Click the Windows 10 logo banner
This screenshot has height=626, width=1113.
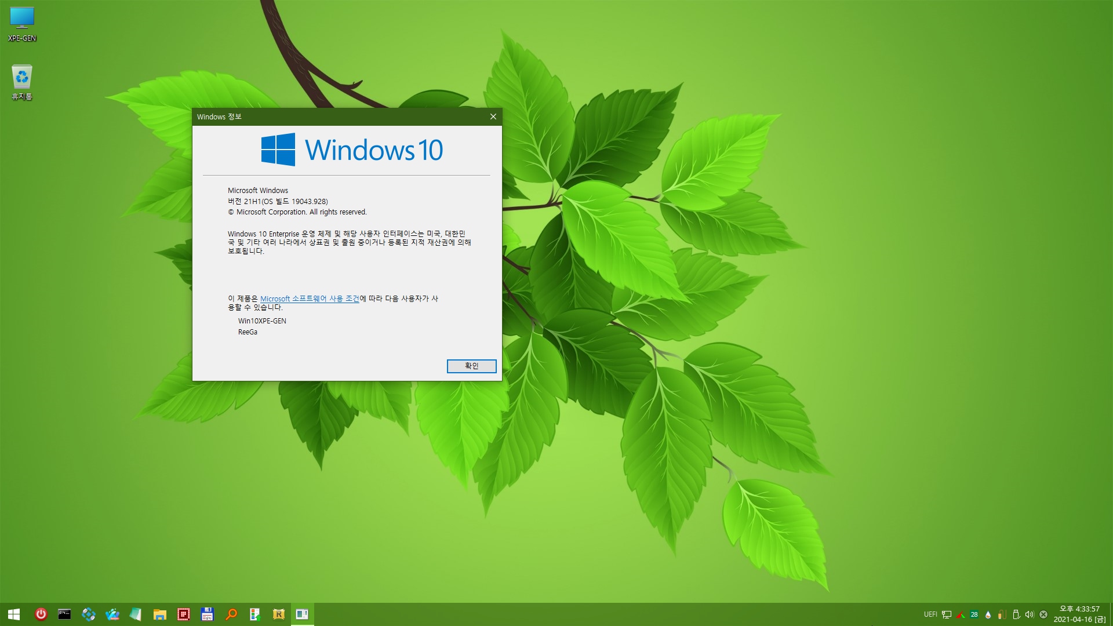352,150
